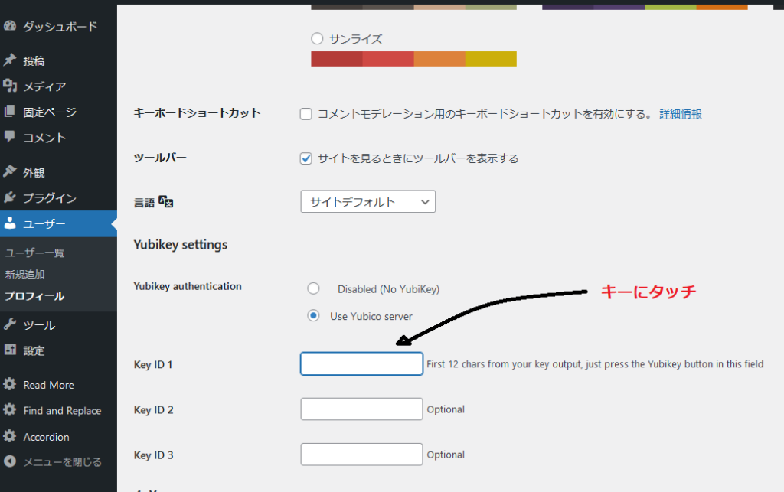Click the Tools wrench icon

coord(10,324)
